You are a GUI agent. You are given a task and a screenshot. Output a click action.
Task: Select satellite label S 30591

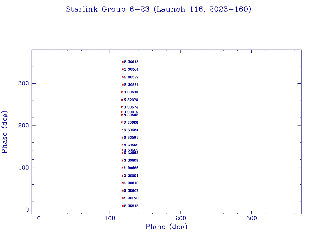pyautogui.click(x=131, y=138)
